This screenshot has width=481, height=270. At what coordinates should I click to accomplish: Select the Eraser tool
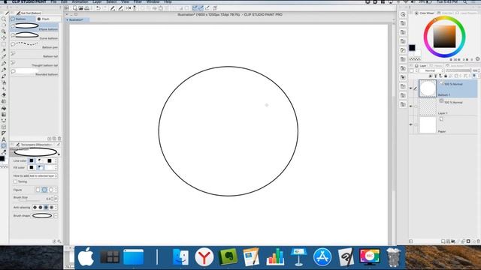pos(4,95)
